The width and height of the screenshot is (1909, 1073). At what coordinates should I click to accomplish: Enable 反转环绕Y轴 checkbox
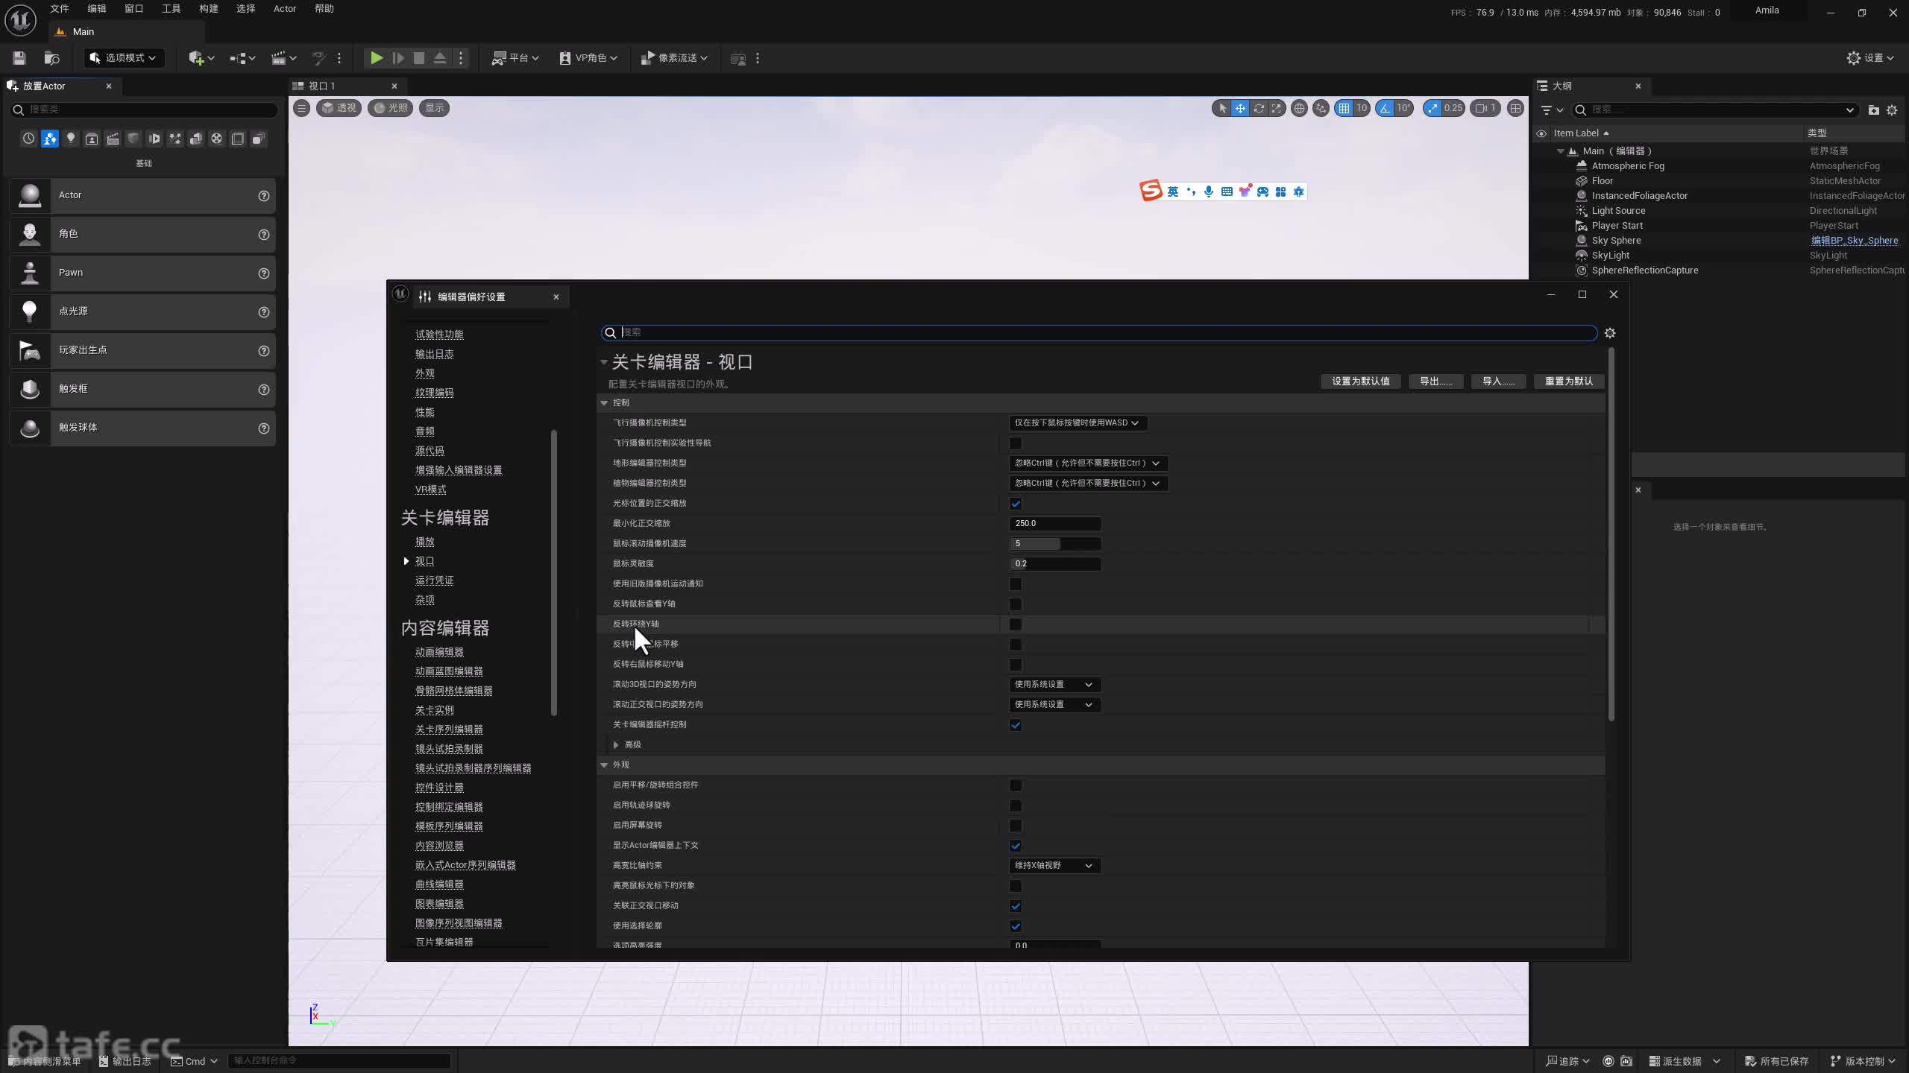tap(1016, 624)
